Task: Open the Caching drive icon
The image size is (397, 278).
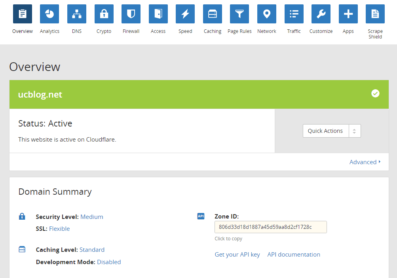Action: [213, 14]
